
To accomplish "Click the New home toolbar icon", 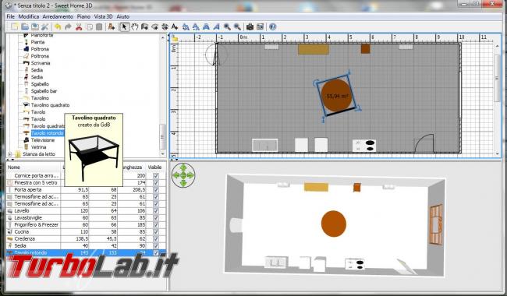I will (x=15, y=26).
